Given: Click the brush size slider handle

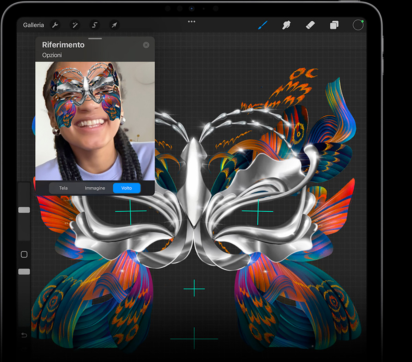Looking at the screenshot, I should [24, 210].
